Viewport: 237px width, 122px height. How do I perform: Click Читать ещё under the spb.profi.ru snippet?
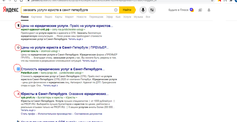point(28,110)
